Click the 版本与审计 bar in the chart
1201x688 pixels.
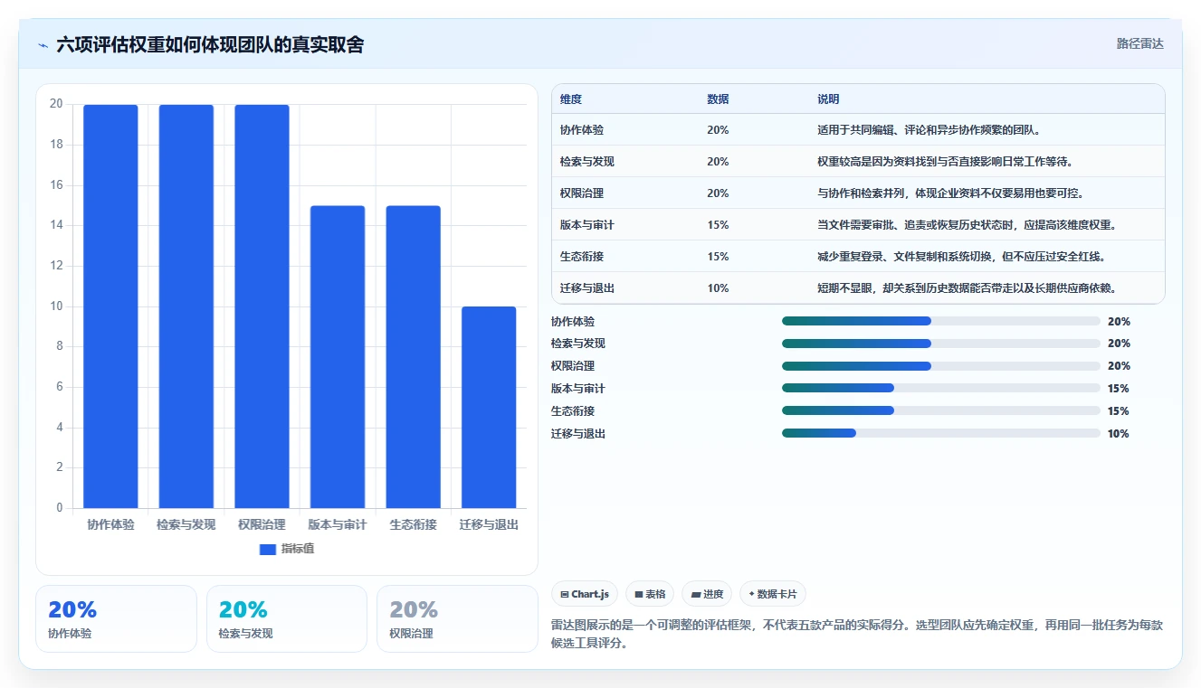tap(338, 357)
